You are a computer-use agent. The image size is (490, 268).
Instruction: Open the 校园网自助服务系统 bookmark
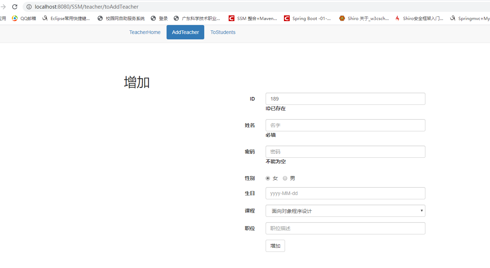121,18
